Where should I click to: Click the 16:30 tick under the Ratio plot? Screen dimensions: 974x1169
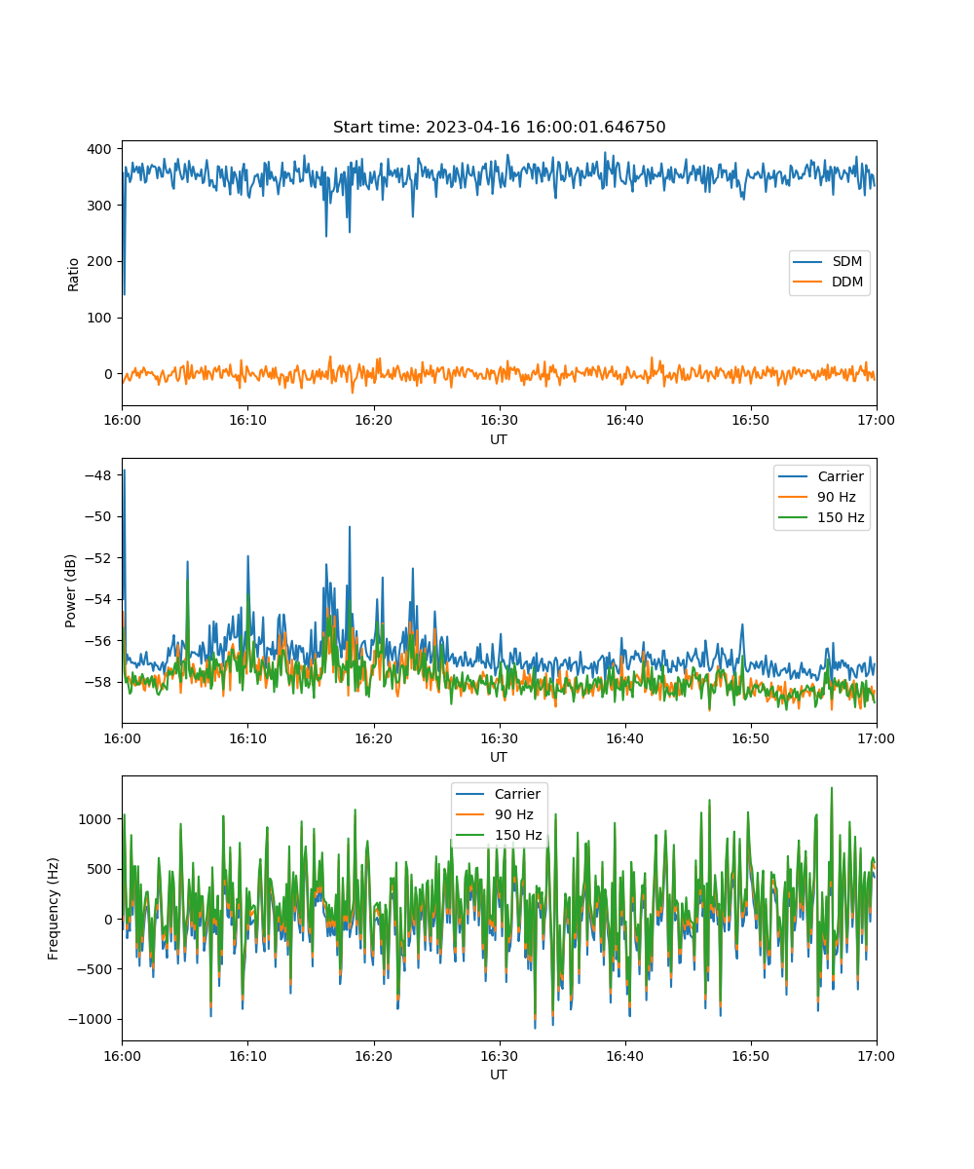pyautogui.click(x=499, y=421)
